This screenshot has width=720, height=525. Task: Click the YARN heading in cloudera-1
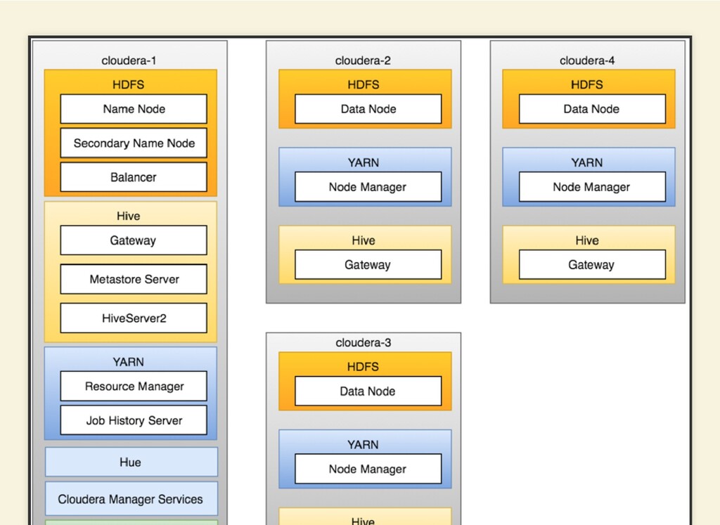click(129, 362)
